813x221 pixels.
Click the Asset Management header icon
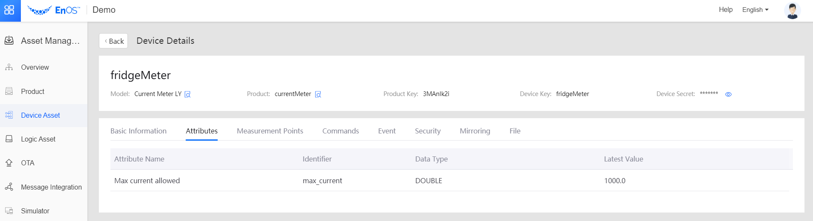coord(9,41)
